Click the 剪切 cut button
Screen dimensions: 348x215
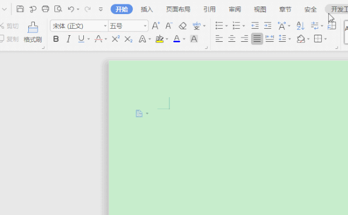point(9,26)
